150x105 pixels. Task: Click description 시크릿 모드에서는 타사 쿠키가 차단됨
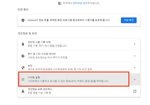(48, 57)
